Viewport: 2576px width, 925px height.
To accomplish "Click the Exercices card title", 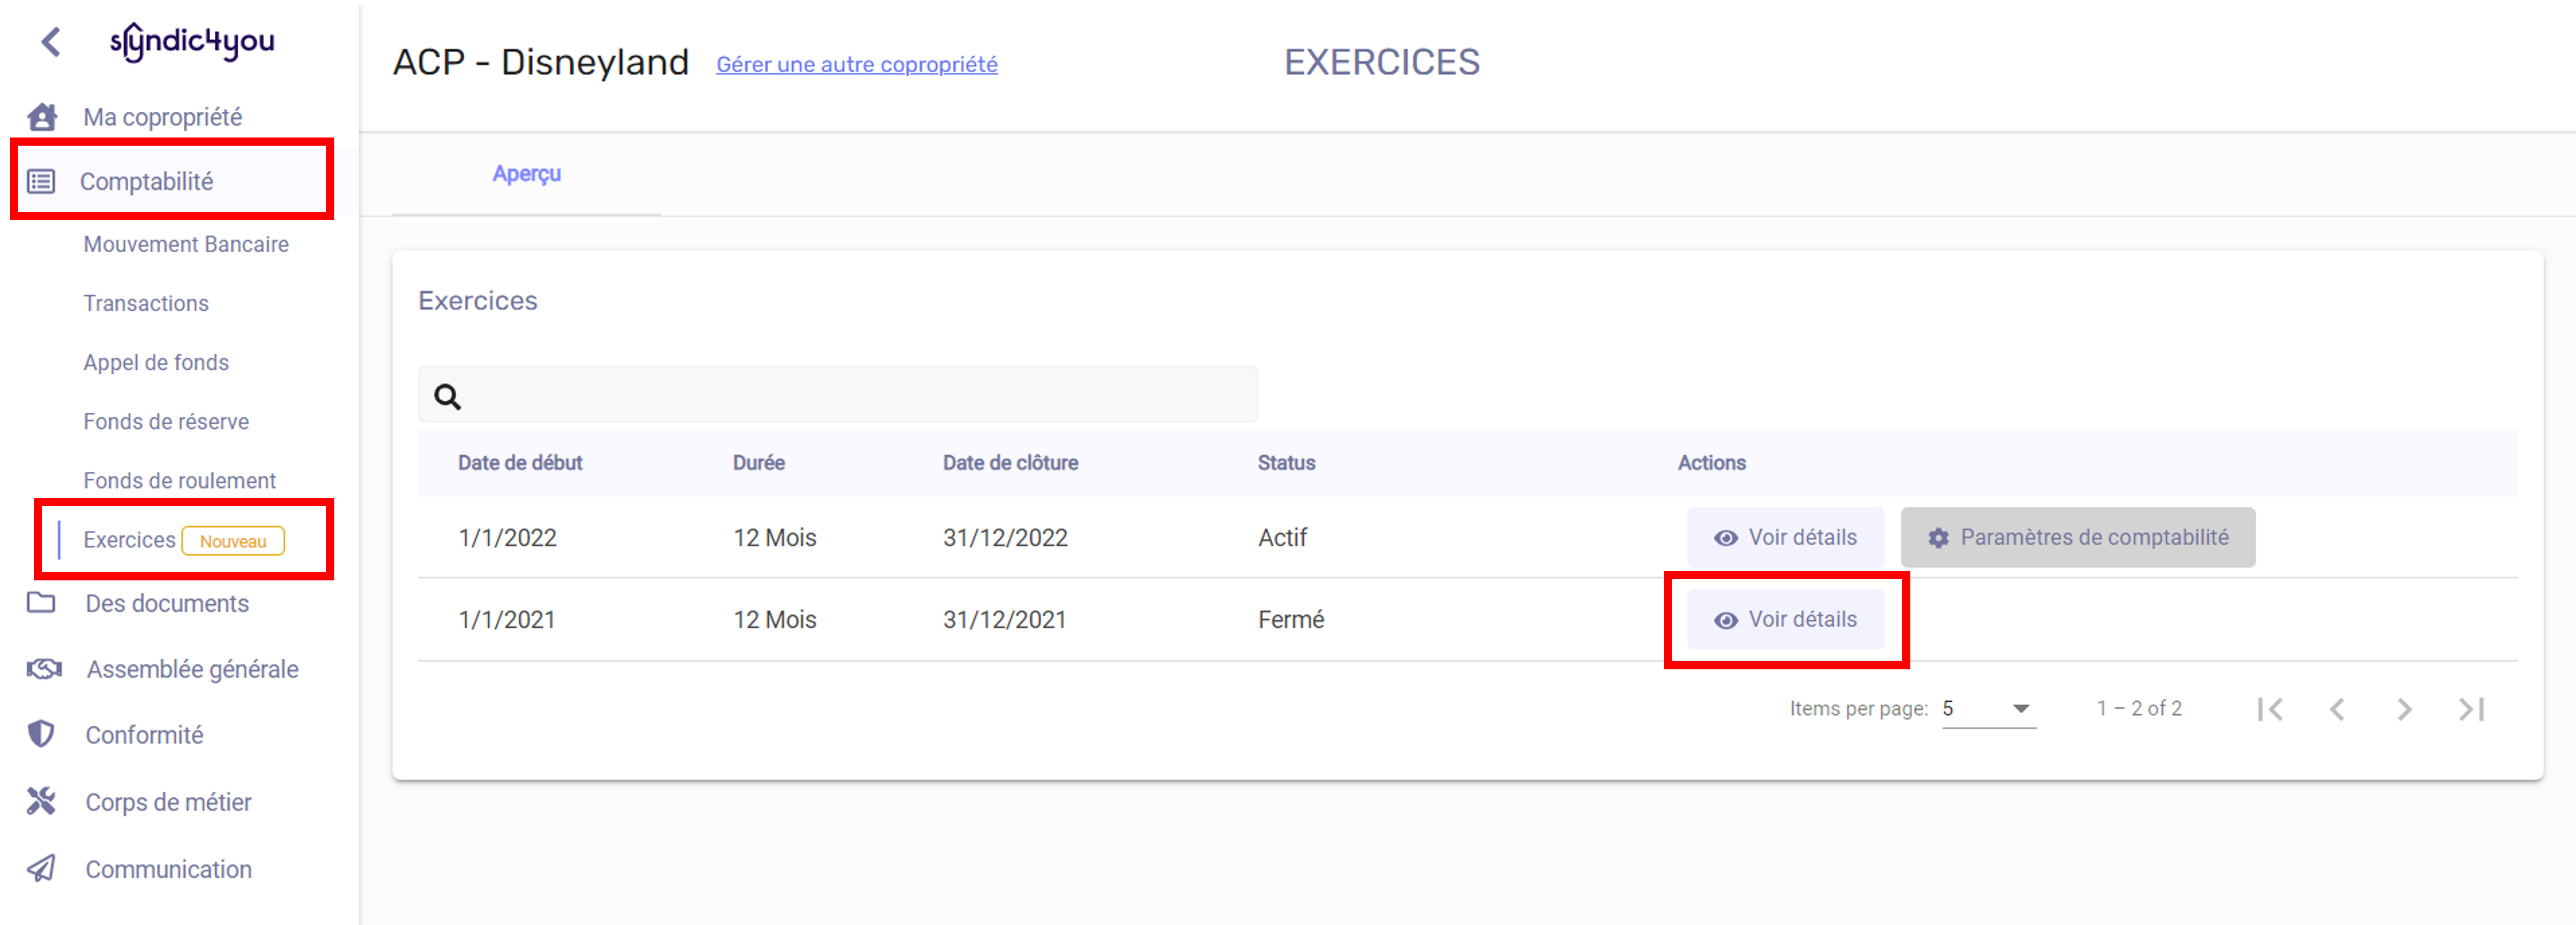I will (x=478, y=301).
